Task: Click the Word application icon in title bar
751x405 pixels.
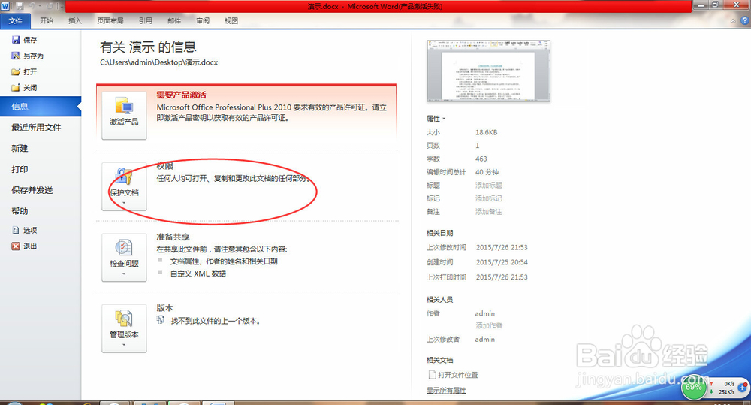Action: [x=5, y=6]
